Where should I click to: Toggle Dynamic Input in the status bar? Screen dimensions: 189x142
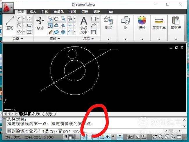108,137
